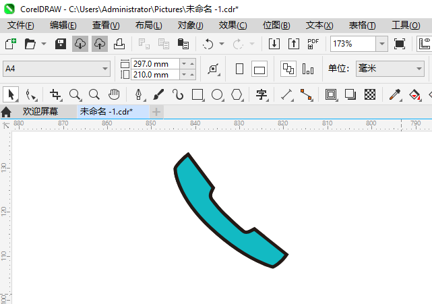Open the 效果(C) menu
432x304 pixels.
[x=233, y=26]
